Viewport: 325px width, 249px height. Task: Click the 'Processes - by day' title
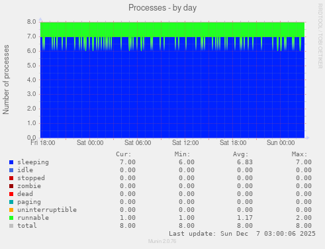coord(163,8)
